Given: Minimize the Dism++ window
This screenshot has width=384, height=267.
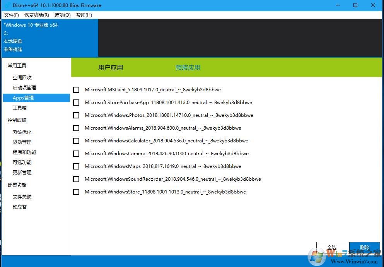Looking at the screenshot, I should [338, 5].
